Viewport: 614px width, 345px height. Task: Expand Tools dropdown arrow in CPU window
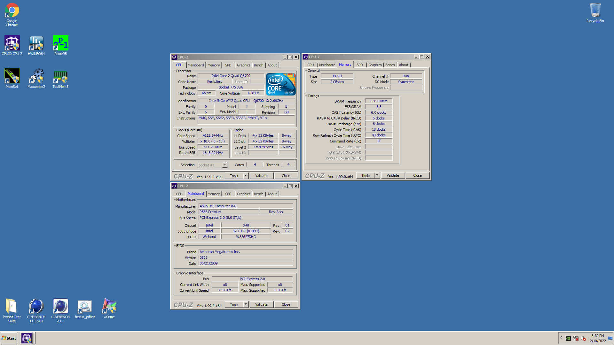pyautogui.click(x=246, y=176)
